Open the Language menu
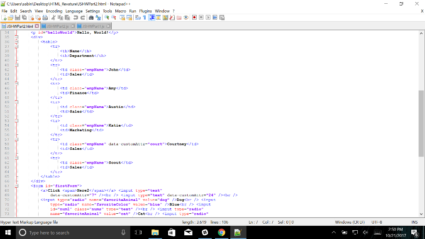Image resolution: width=425 pixels, height=239 pixels. coord(74,11)
